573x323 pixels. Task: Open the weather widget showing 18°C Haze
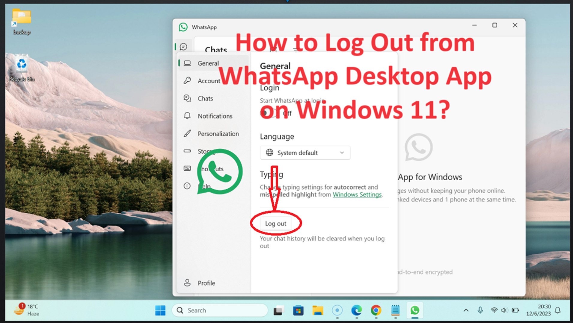point(26,310)
